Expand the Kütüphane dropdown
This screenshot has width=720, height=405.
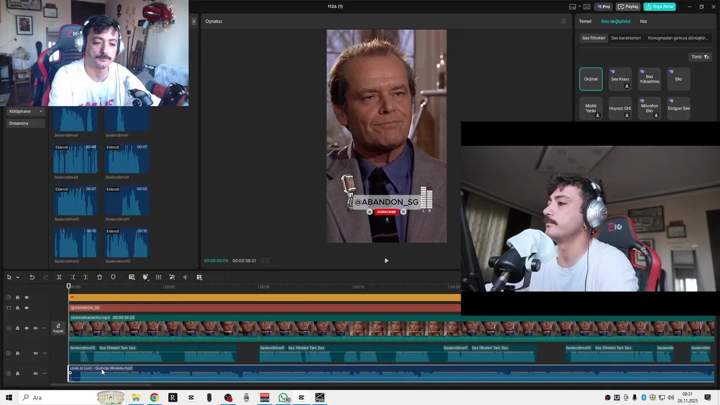coord(26,111)
